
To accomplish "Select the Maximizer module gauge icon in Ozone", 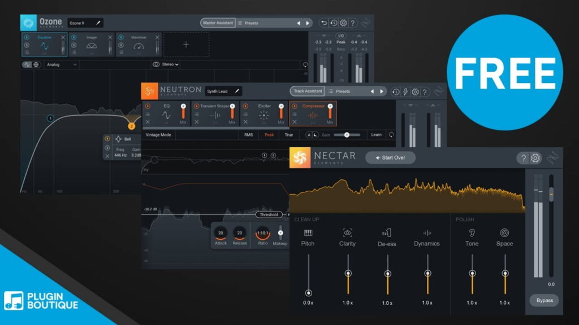I will [x=139, y=46].
